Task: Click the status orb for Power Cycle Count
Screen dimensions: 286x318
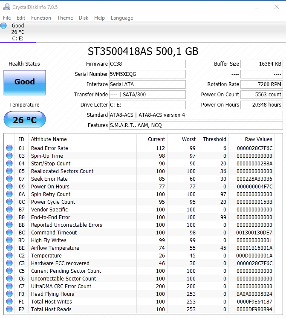Action: (9, 202)
